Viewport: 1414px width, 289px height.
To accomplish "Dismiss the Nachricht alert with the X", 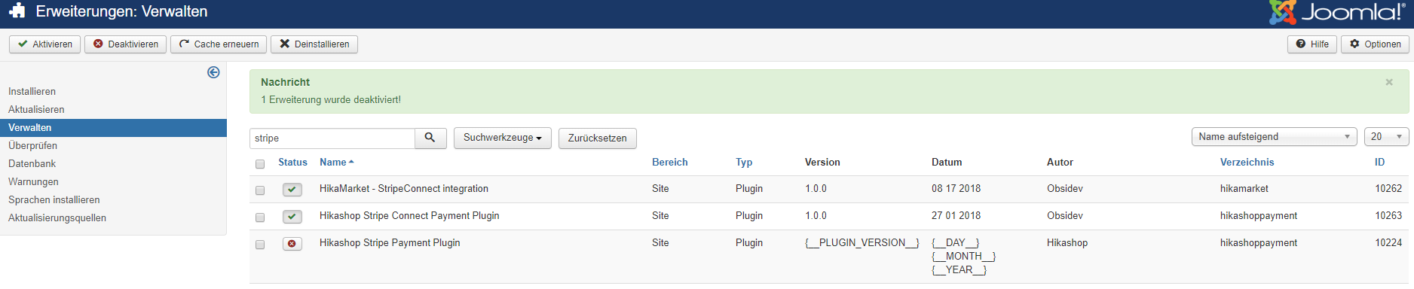I will tap(1389, 82).
